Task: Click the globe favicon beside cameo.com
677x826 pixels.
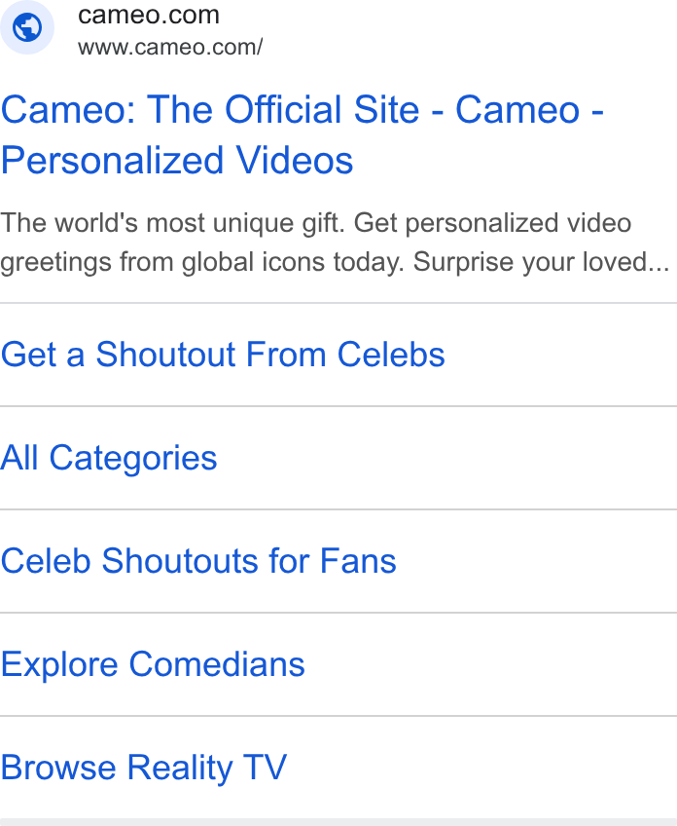Action: pyautogui.click(x=27, y=27)
